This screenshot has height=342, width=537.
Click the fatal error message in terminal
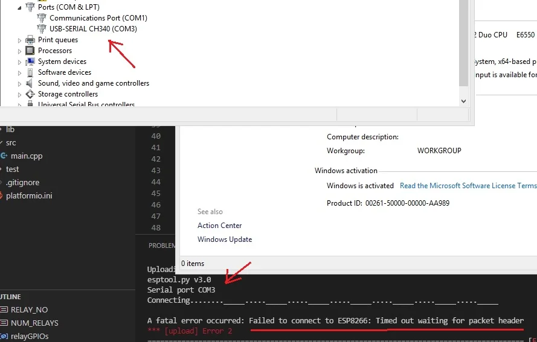(335, 321)
